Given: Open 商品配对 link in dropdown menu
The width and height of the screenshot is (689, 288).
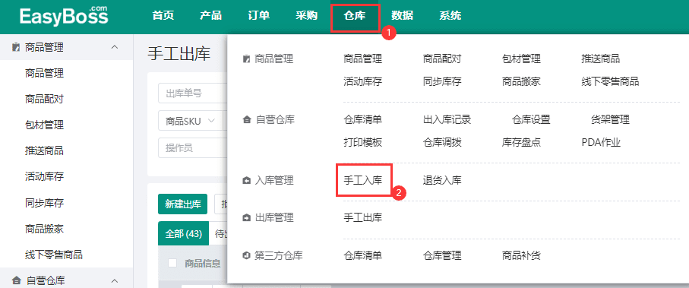Looking at the screenshot, I should [442, 59].
